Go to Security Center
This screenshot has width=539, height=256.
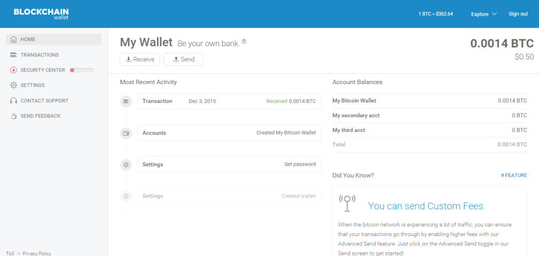(43, 70)
